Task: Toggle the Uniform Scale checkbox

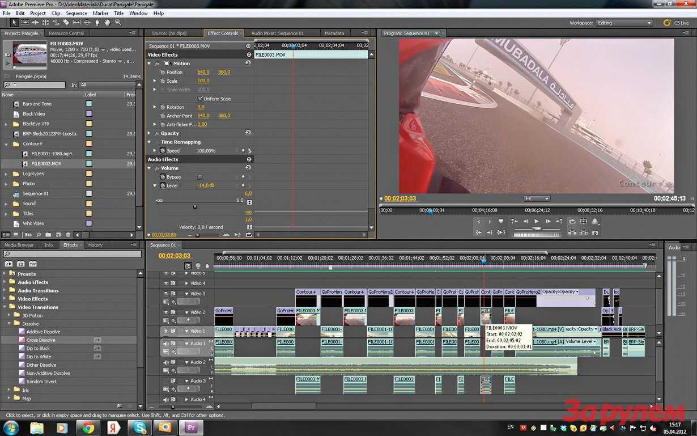Action: click(x=201, y=99)
